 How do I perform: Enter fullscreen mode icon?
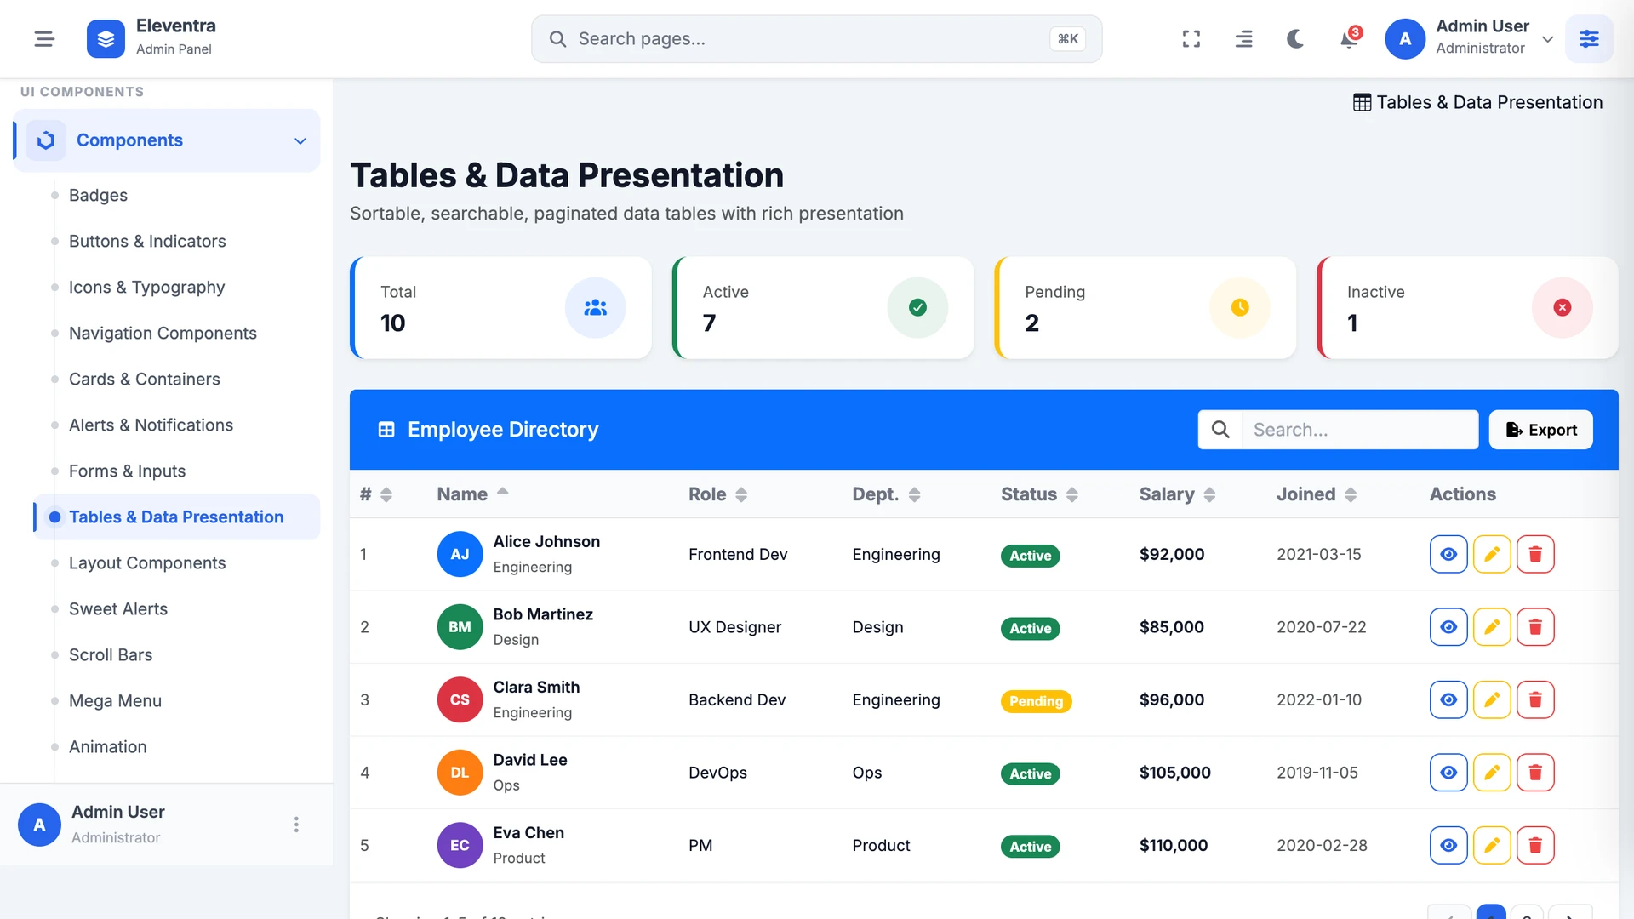(x=1191, y=39)
